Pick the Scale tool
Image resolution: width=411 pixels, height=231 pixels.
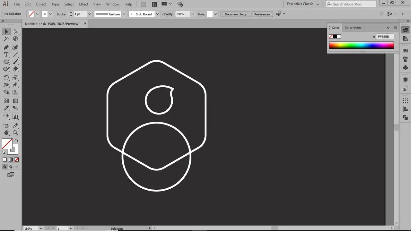[15, 78]
